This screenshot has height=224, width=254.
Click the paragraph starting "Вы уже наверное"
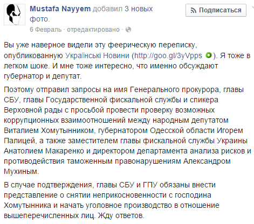[x=127, y=60]
